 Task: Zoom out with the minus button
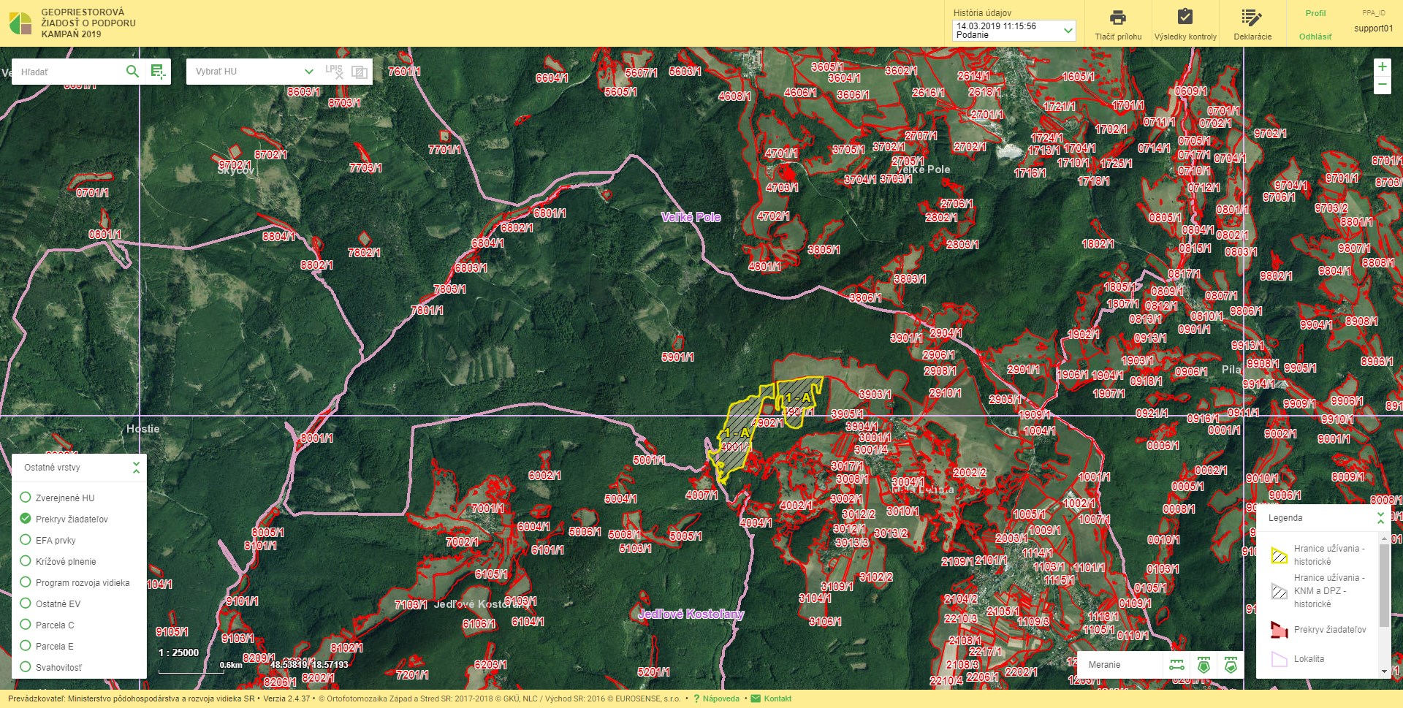pos(1382,85)
